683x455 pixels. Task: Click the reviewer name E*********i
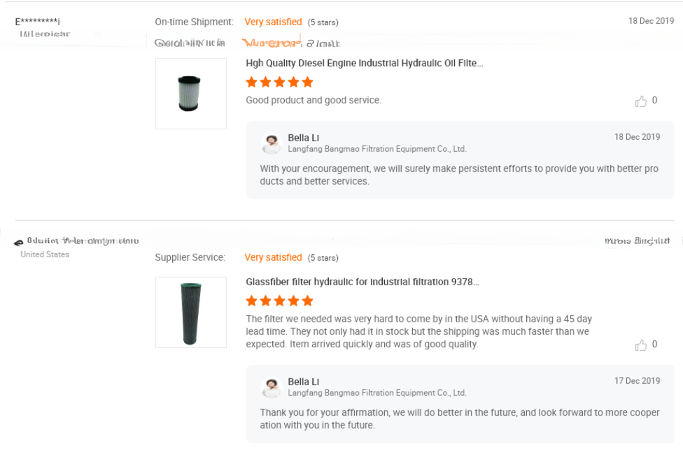pos(38,22)
